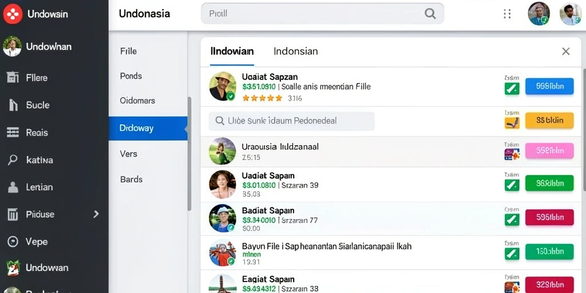
Task: Open the six-dot apps grid icon
Action: [x=507, y=14]
